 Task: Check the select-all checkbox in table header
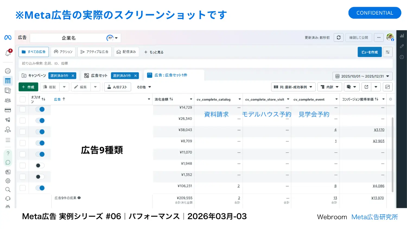[x=23, y=99]
